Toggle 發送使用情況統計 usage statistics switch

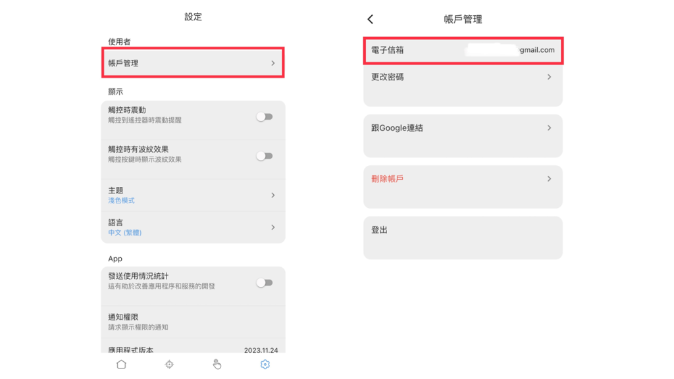coord(265,283)
